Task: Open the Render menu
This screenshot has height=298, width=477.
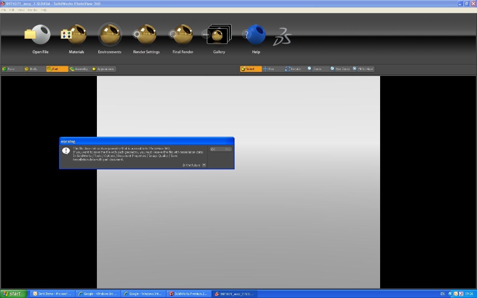Action: pos(33,10)
